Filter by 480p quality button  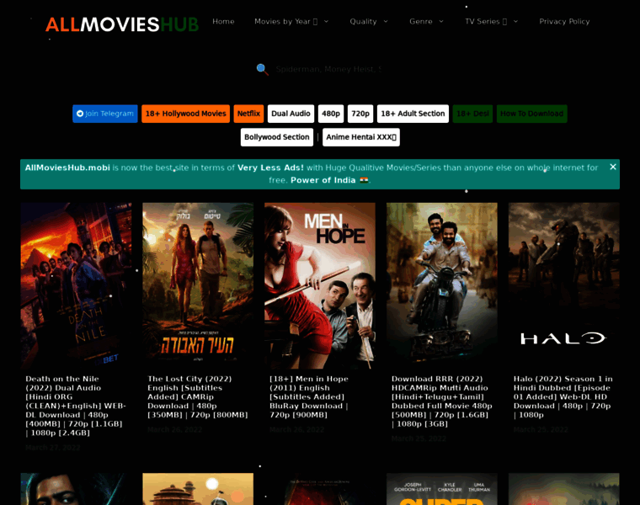pyautogui.click(x=331, y=114)
